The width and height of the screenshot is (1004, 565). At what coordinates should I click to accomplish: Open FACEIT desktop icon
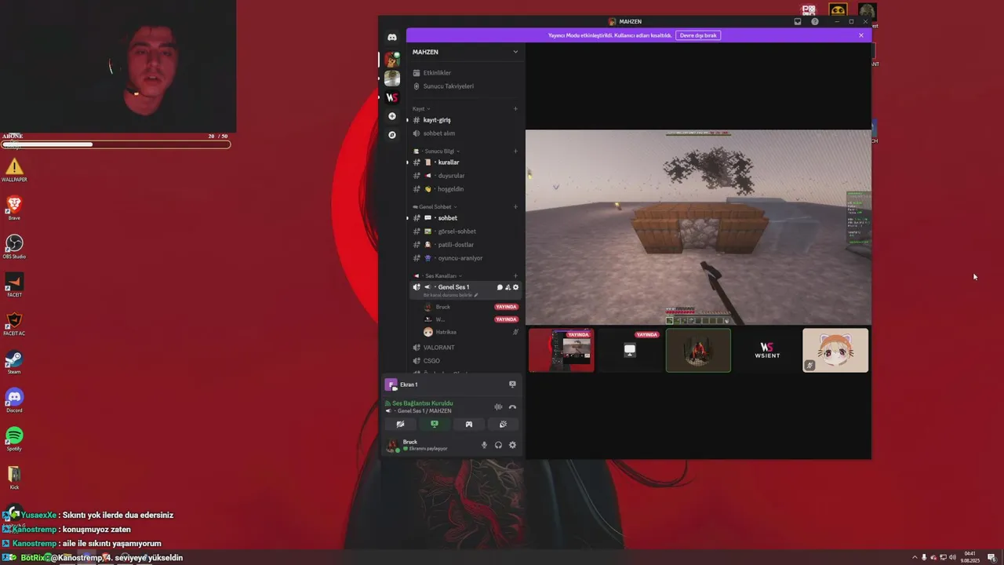[x=14, y=285]
